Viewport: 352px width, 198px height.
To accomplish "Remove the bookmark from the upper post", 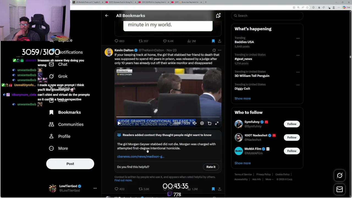I will [213, 41].
